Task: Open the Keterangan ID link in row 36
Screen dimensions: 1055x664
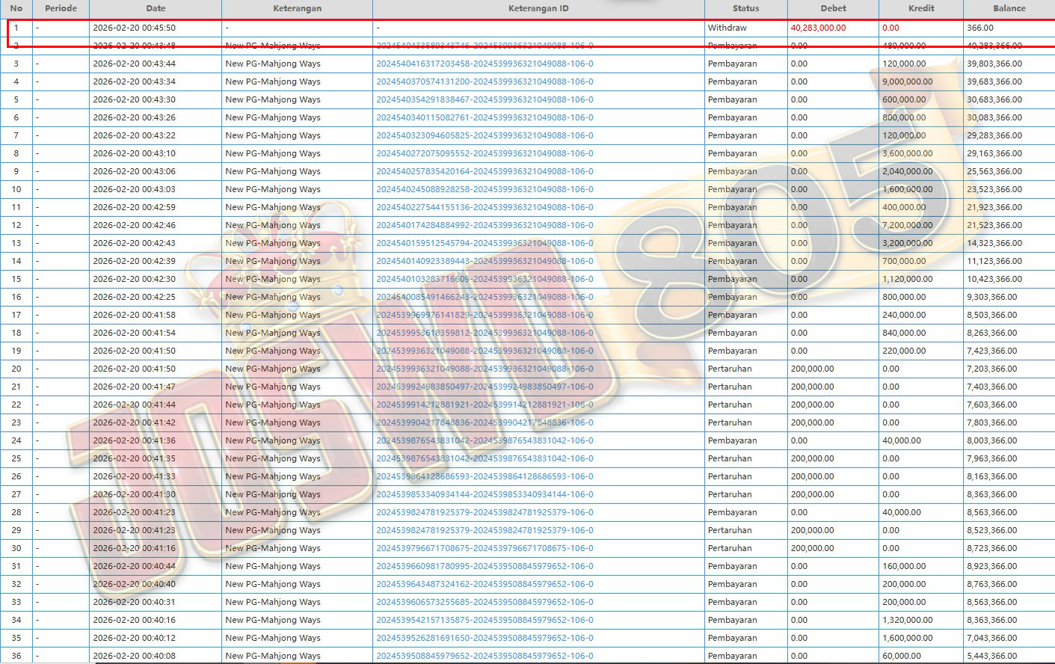Action: coord(485,656)
